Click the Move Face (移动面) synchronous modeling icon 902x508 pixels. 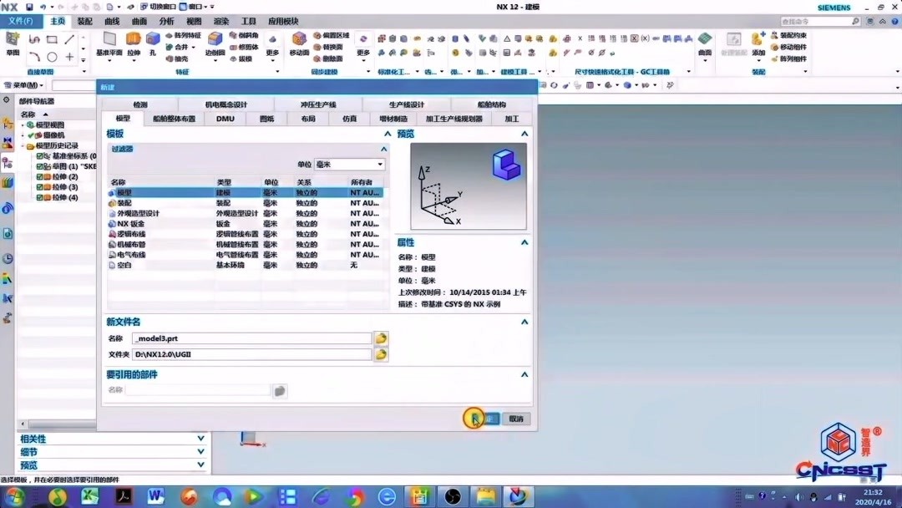coord(299,38)
